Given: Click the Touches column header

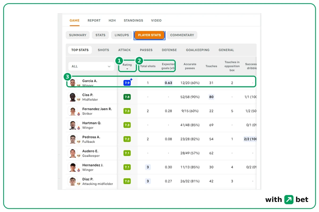Looking at the screenshot, I should pos(211,66).
